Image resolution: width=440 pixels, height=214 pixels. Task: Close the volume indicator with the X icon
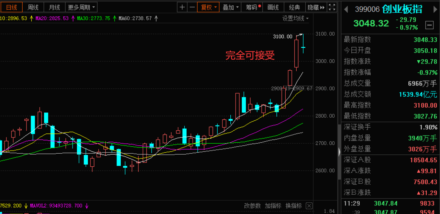[x=309, y=205]
